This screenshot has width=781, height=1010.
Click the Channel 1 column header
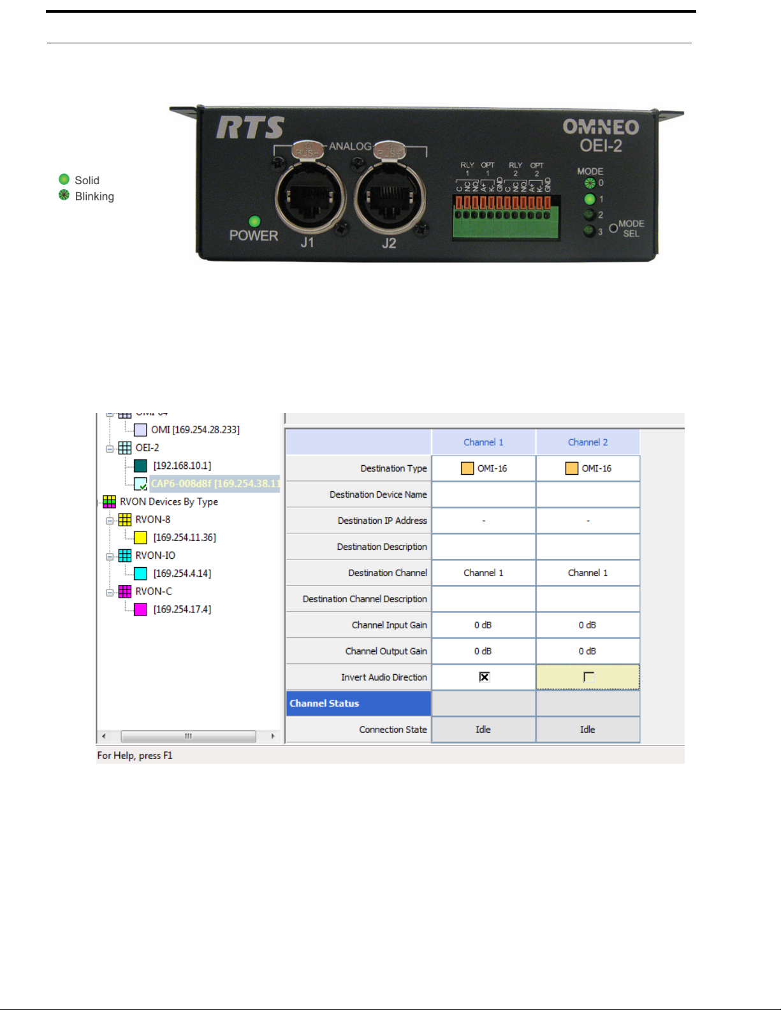483,442
